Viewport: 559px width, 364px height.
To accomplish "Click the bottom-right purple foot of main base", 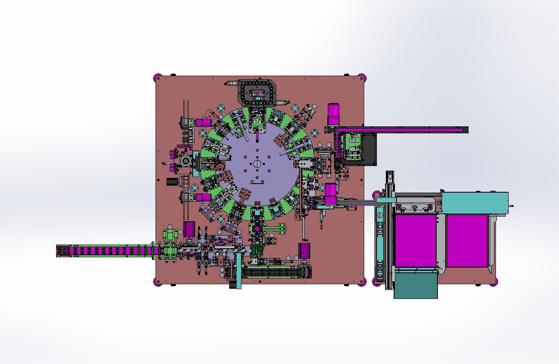I will tap(362, 282).
